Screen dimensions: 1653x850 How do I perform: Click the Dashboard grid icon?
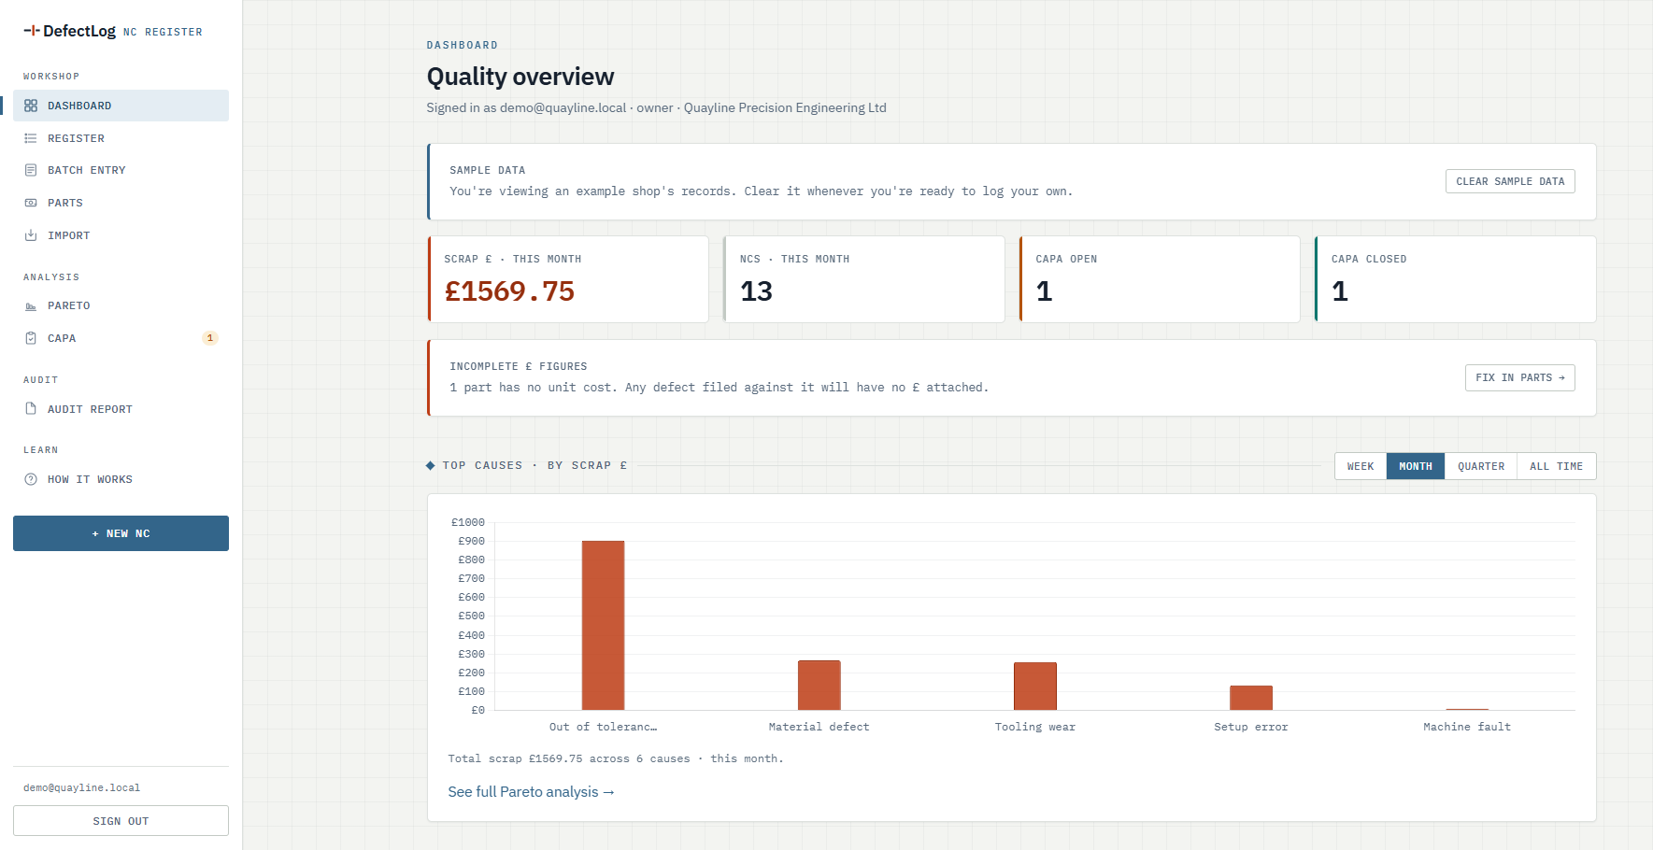[x=31, y=106]
